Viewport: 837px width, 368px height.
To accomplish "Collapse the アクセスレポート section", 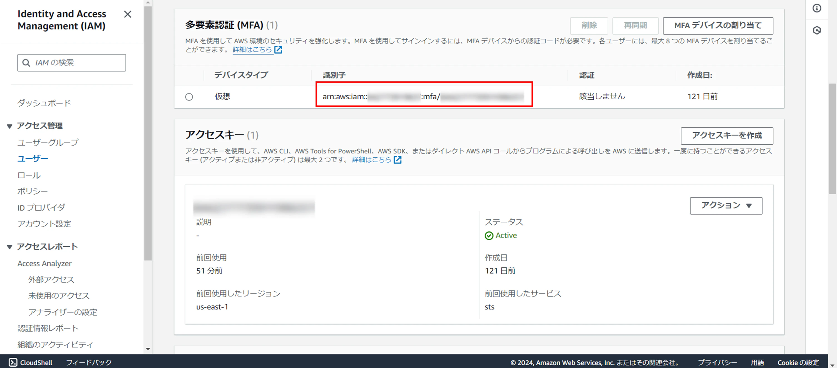I will pyautogui.click(x=9, y=247).
